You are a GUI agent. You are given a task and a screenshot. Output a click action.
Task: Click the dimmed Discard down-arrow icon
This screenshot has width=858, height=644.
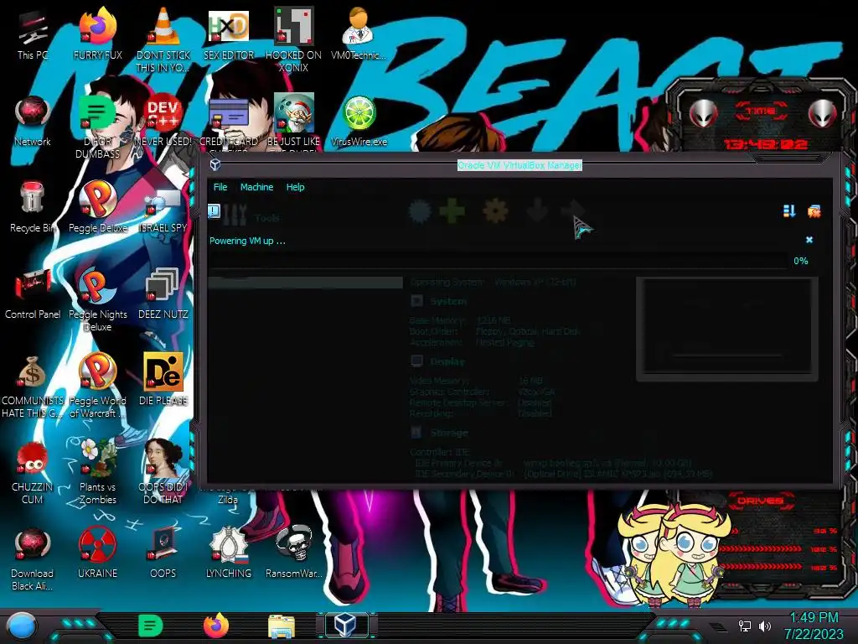pyautogui.click(x=537, y=210)
